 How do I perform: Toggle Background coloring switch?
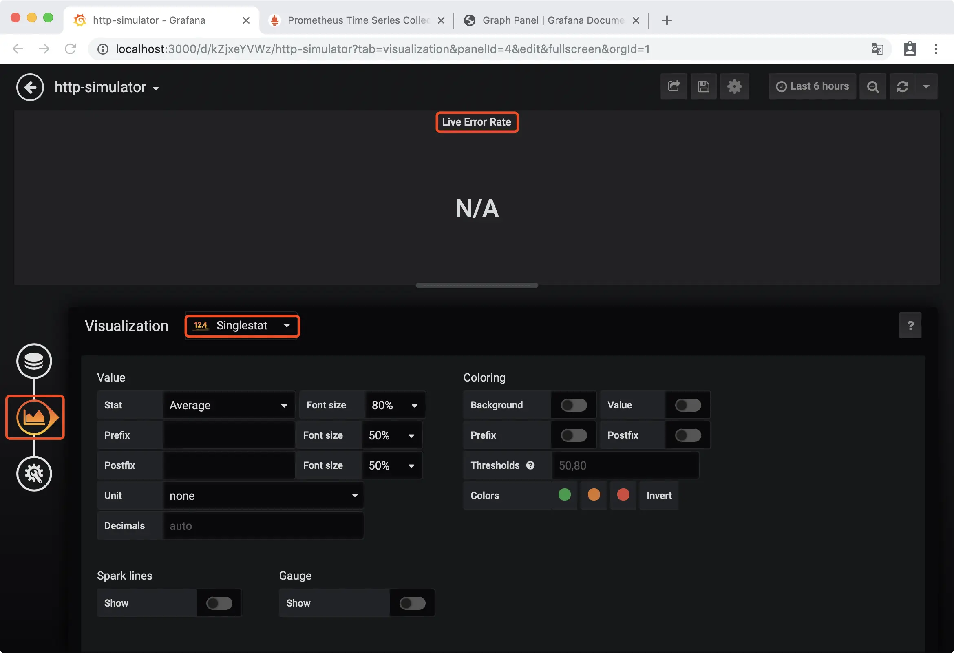point(574,405)
